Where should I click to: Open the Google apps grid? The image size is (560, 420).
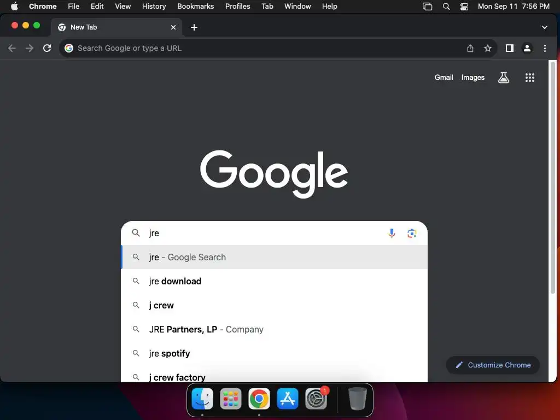(529, 78)
